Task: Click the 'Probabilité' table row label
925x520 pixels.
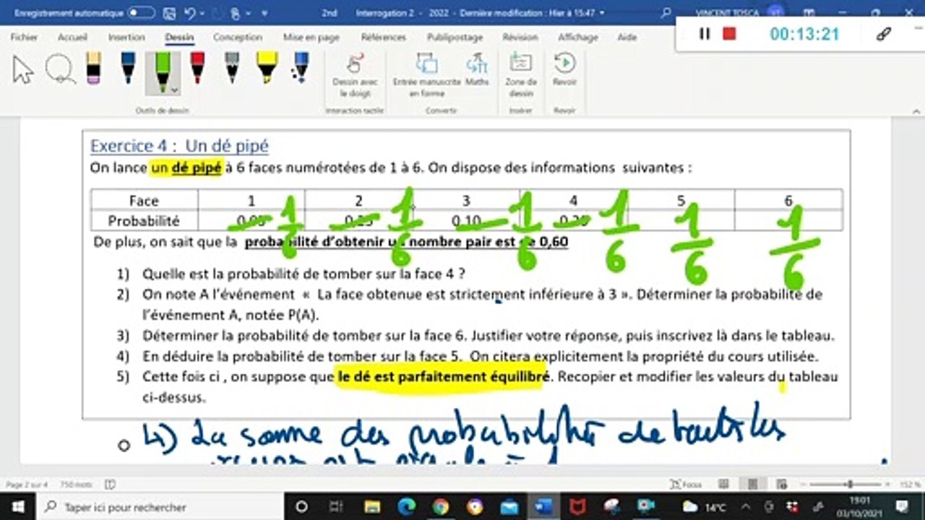Action: [x=143, y=220]
